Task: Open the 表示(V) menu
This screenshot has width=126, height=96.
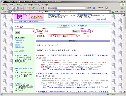Action: 19,5
